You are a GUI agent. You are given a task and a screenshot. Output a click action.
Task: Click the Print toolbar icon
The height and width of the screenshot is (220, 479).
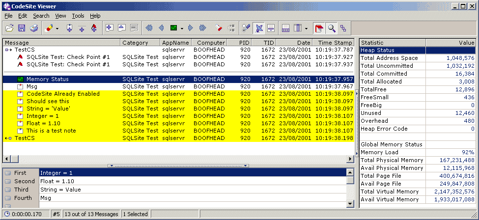34,28
